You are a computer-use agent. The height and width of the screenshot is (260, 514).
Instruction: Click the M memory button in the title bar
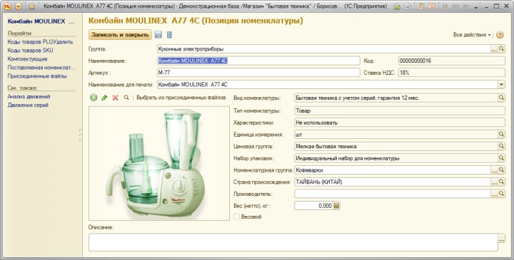pyautogui.click(x=445, y=6)
